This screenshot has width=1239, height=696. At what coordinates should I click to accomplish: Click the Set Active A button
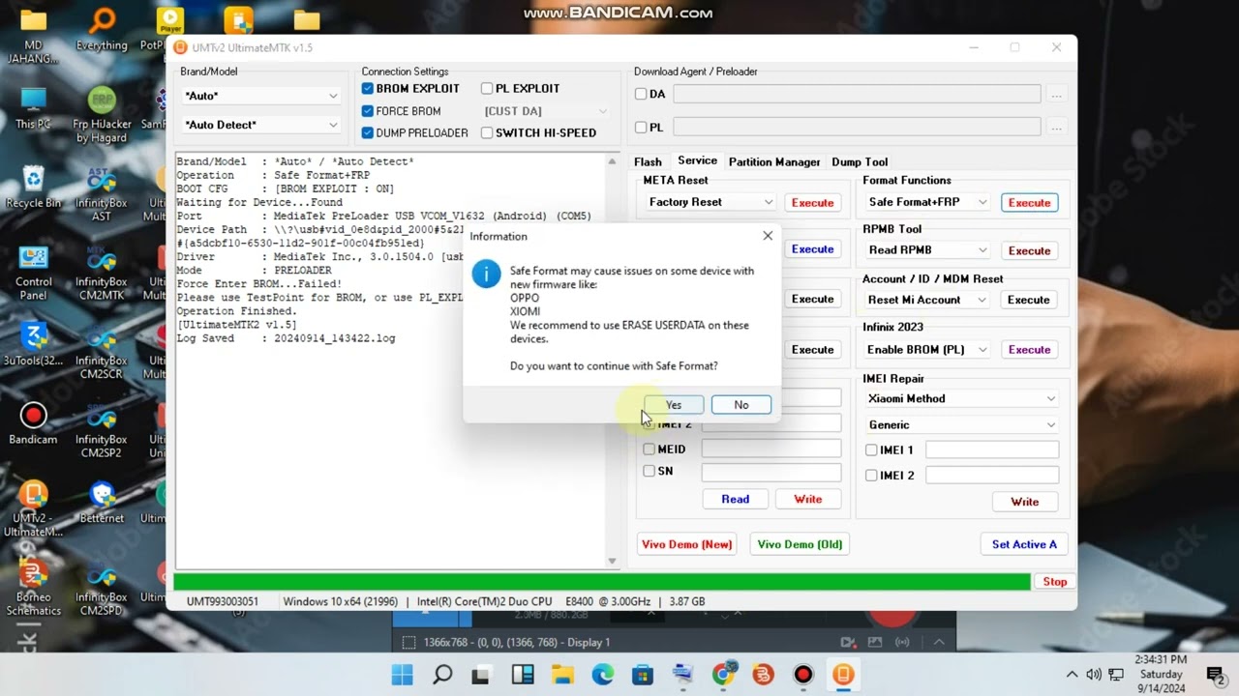click(x=1024, y=544)
